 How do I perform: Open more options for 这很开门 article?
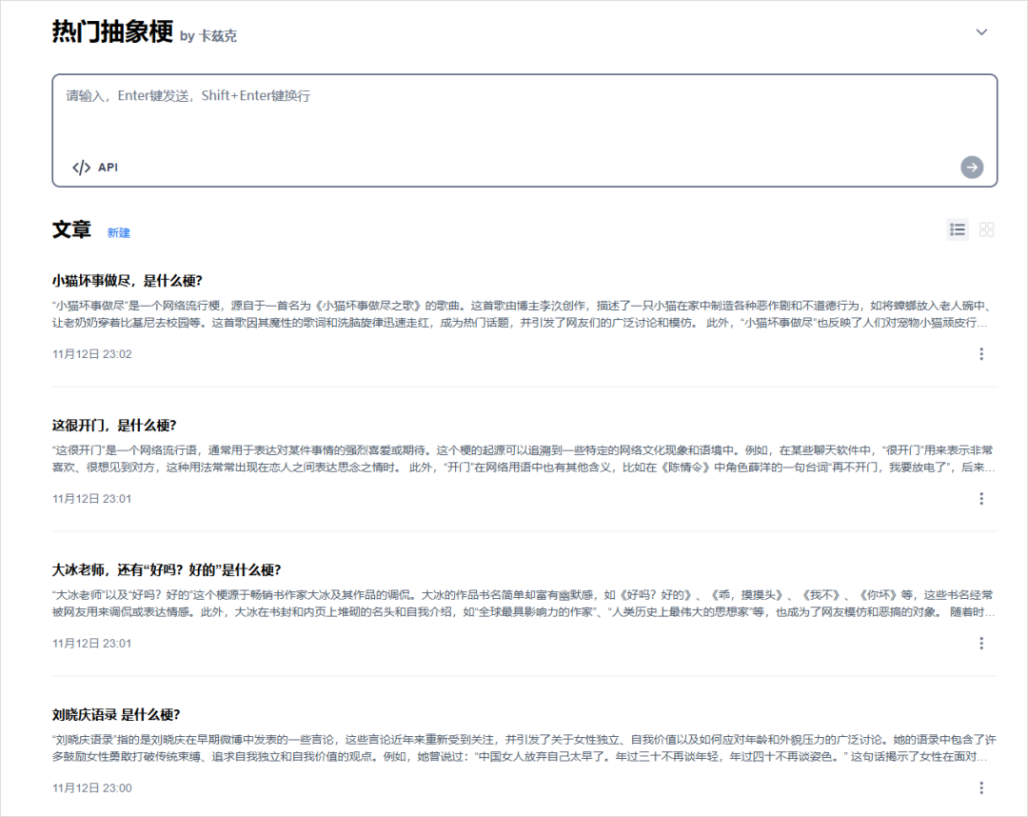[x=981, y=499]
